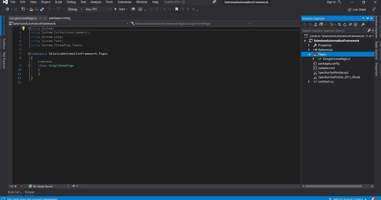
Task: Open the Any CPU platform dropdown
Action: (x=98, y=9)
